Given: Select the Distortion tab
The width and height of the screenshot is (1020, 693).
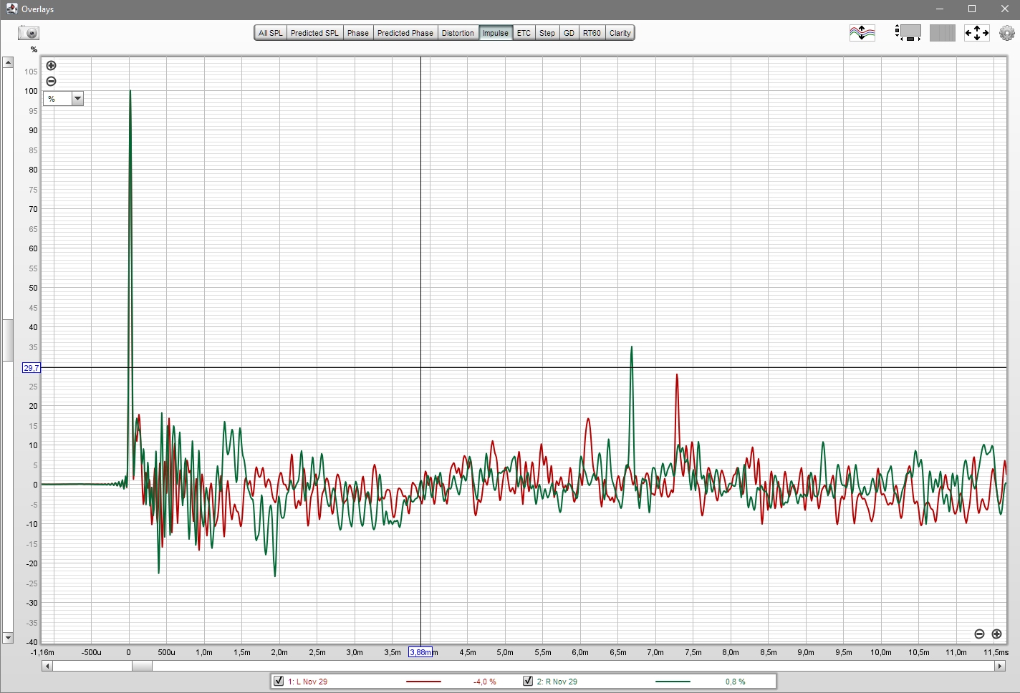Looking at the screenshot, I should pyautogui.click(x=458, y=33).
